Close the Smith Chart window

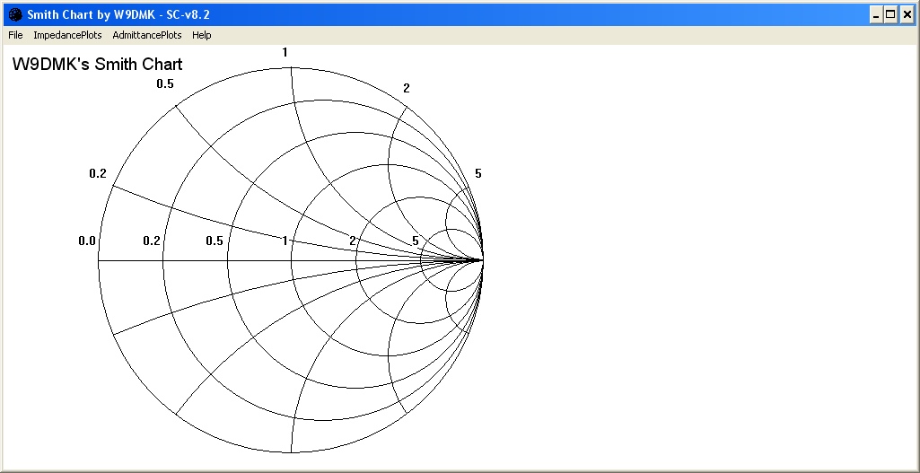click(x=907, y=14)
